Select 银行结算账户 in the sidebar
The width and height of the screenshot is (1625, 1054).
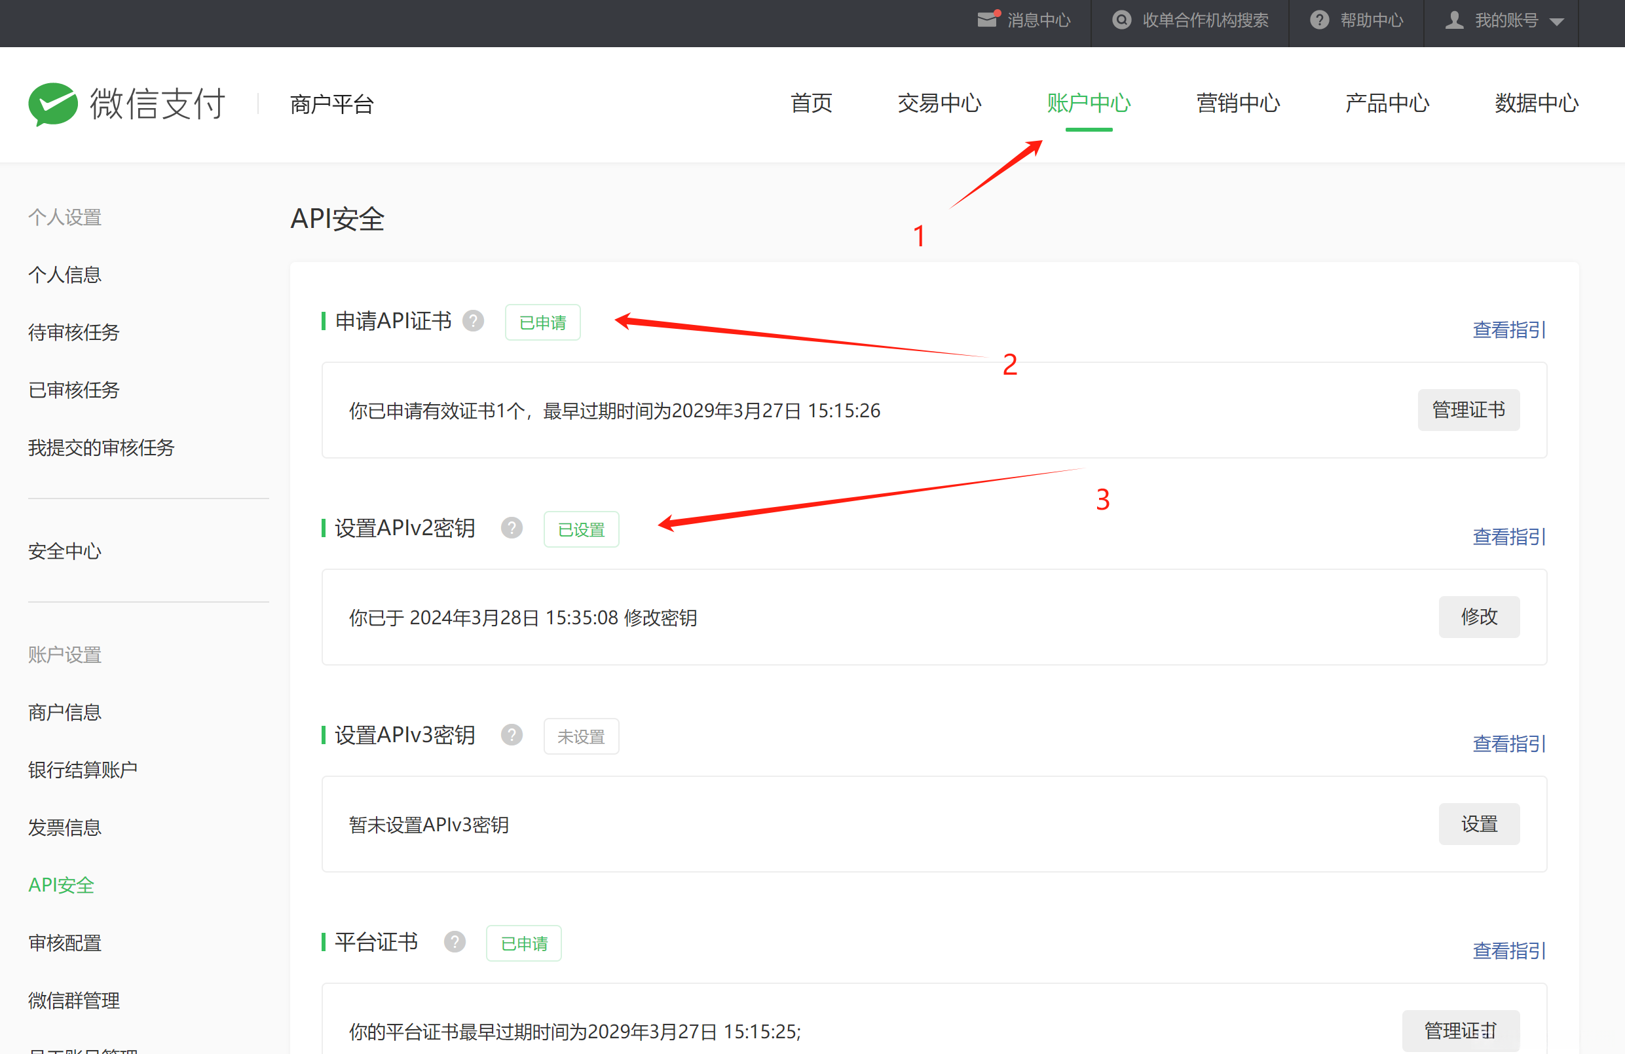pyautogui.click(x=83, y=770)
